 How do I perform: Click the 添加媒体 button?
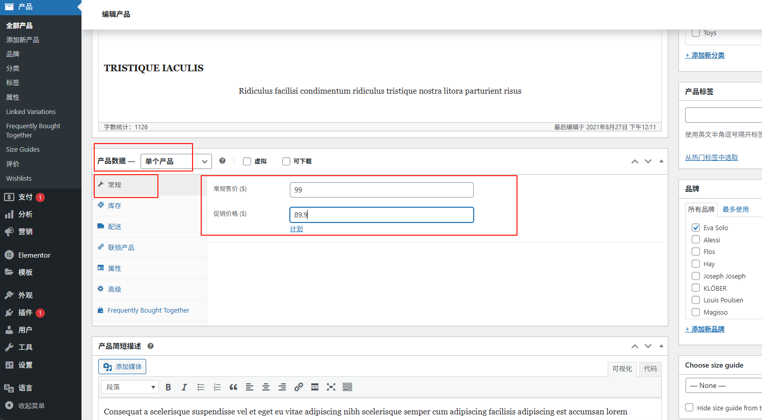(x=122, y=367)
